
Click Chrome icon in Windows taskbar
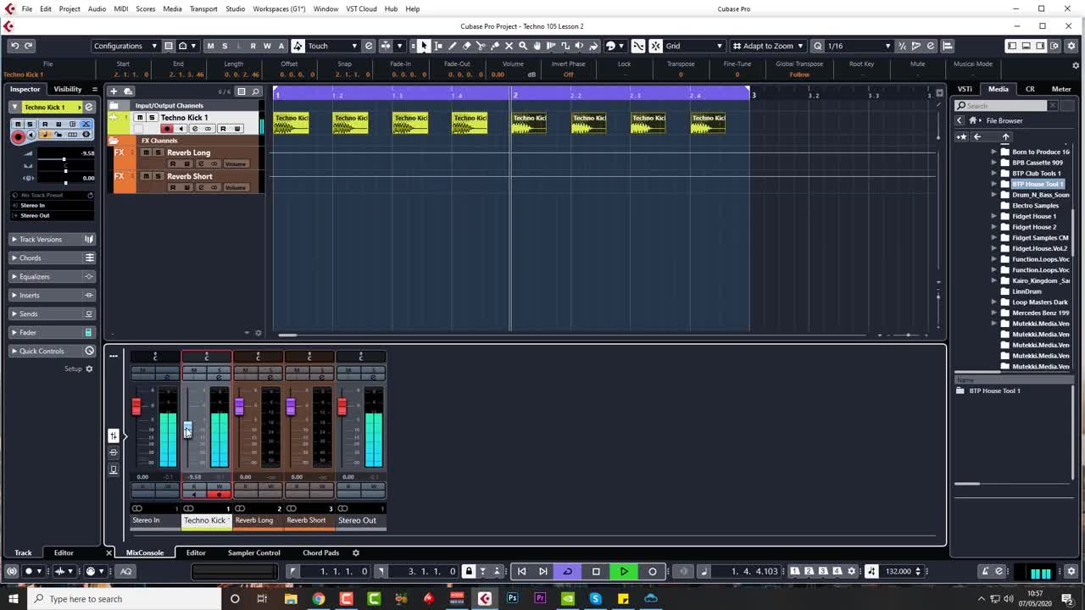318,599
